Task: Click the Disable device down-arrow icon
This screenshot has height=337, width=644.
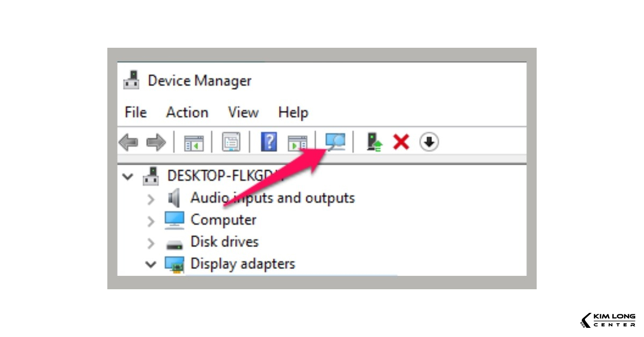Action: point(429,142)
